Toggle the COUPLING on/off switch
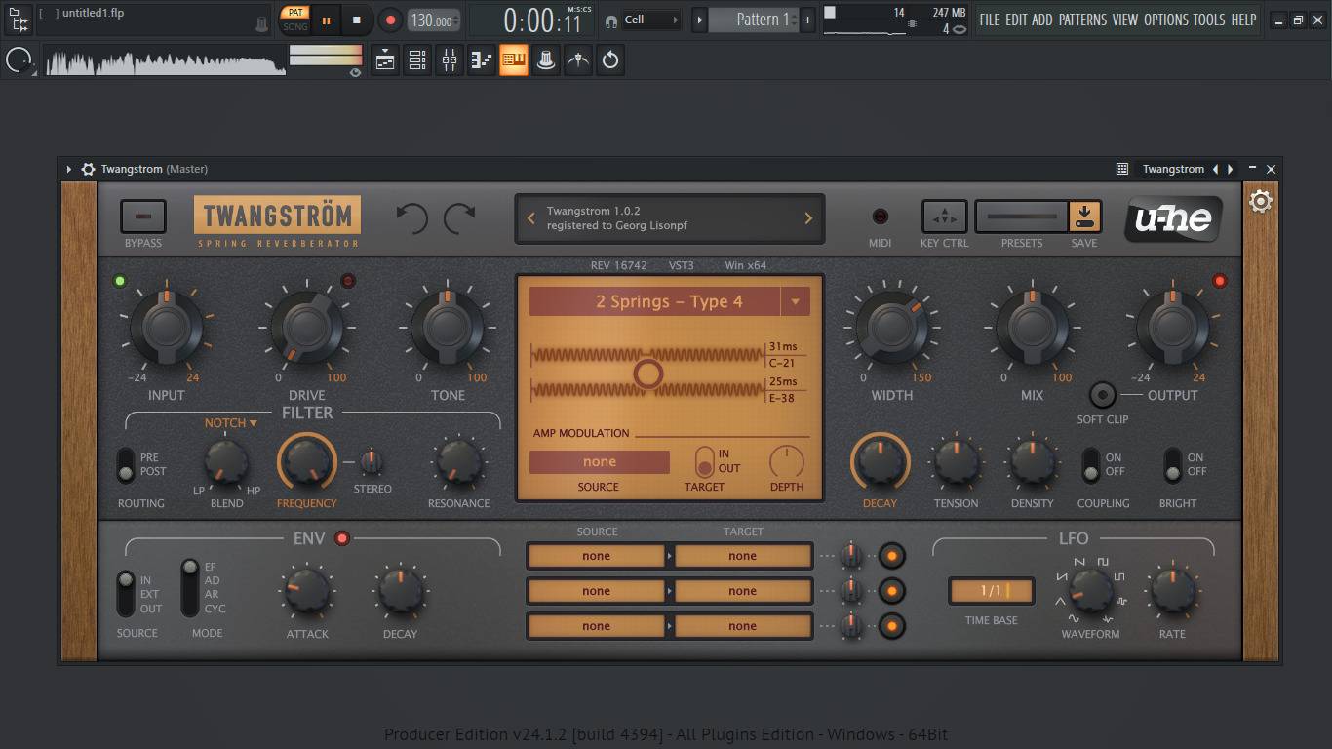1332x749 pixels. (x=1091, y=465)
